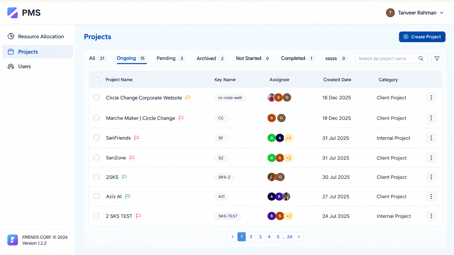
Task: Select the Marche Maker row checkbox
Action: [96, 118]
